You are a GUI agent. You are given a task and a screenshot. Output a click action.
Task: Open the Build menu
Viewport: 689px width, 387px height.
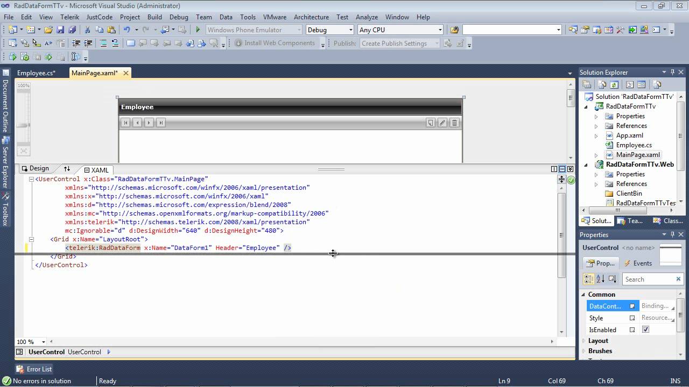tap(154, 17)
